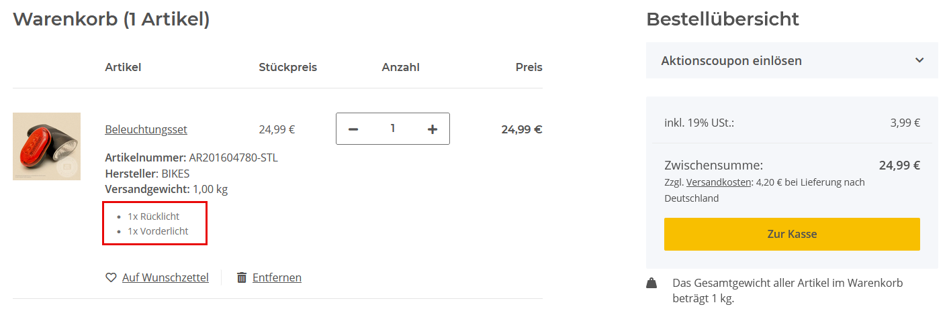This screenshot has height=319, width=947.
Task: Click the Auf Wunschzettel text link
Action: 165,277
